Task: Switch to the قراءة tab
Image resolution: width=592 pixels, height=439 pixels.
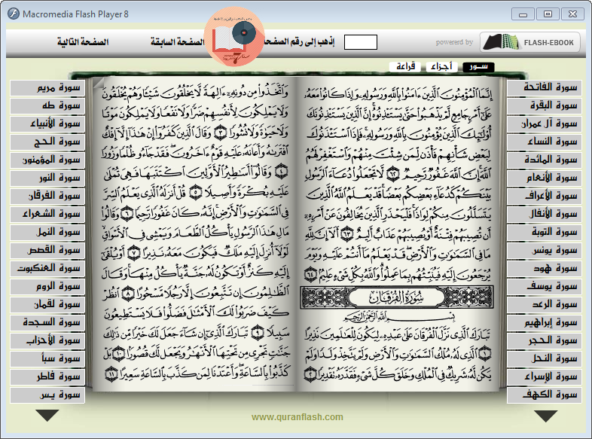Action: click(x=405, y=67)
